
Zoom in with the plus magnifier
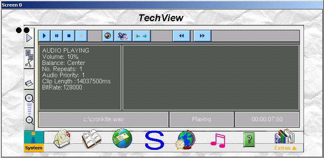(x=29, y=98)
